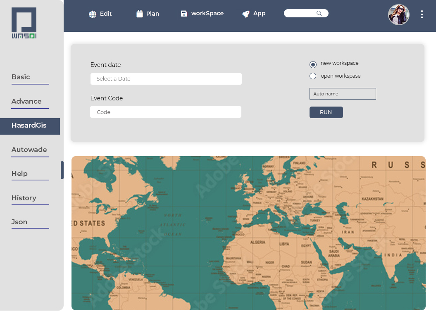Click the sidebar scrollbar handle
Image resolution: width=436 pixels, height=323 pixels.
[62, 170]
